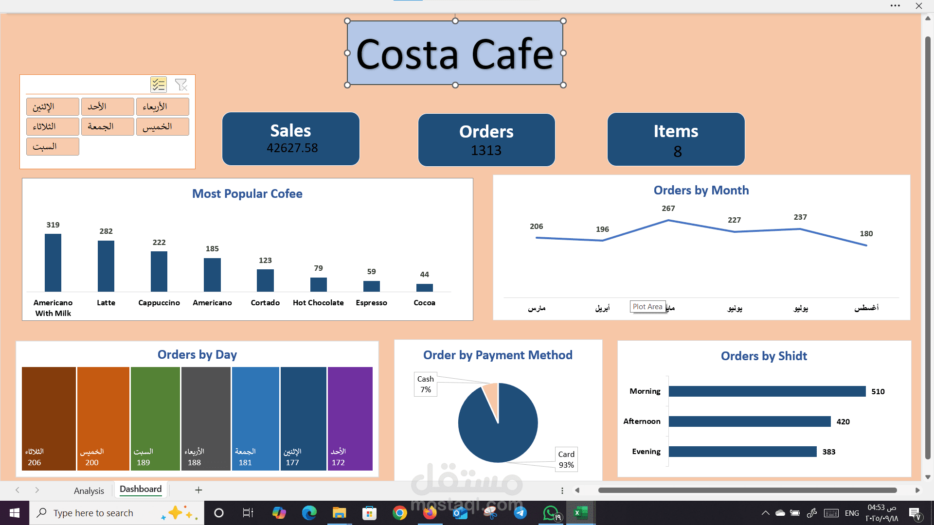Click the purple الأحد treemap tile
The height and width of the screenshot is (525, 934).
coord(350,419)
